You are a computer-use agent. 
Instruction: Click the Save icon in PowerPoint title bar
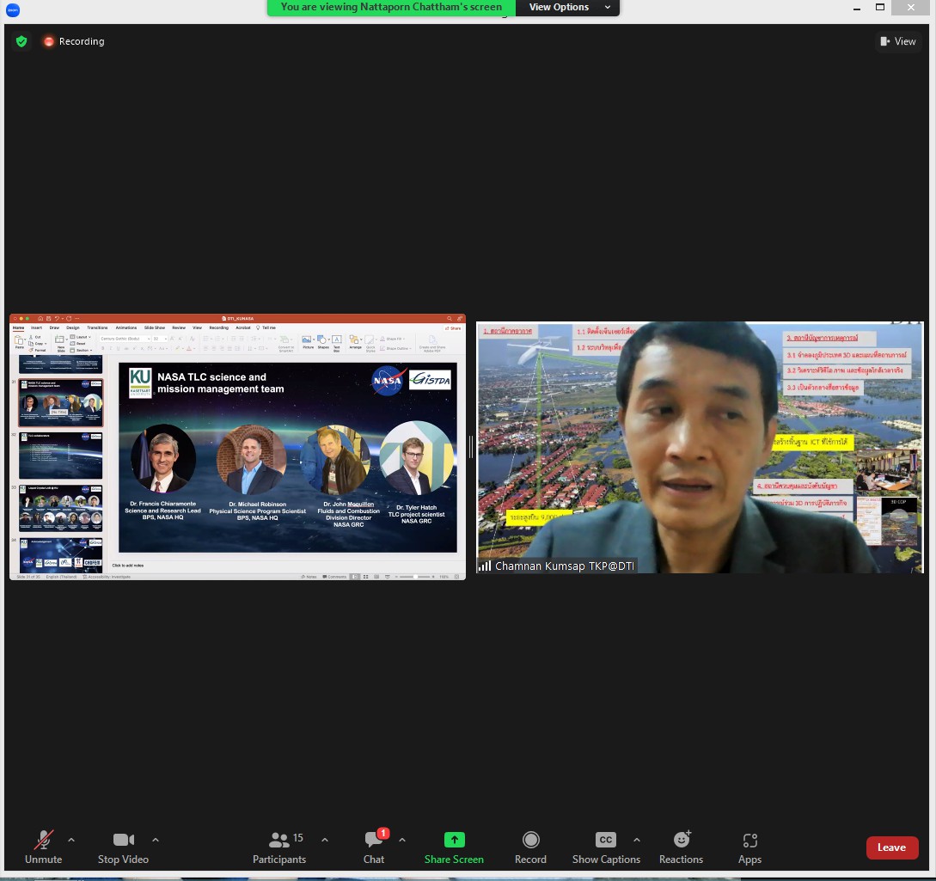[48, 319]
